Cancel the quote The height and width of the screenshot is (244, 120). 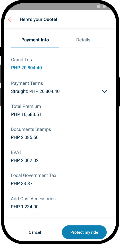click(x=35, y=232)
